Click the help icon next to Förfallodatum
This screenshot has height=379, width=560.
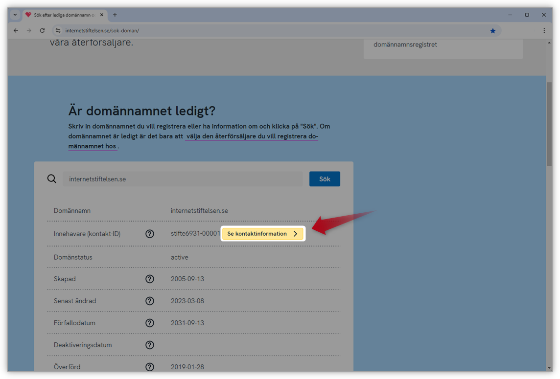click(150, 323)
